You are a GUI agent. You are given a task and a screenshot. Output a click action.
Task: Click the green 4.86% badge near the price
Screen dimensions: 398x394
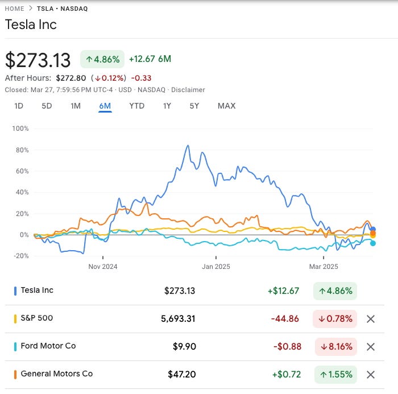coord(102,59)
